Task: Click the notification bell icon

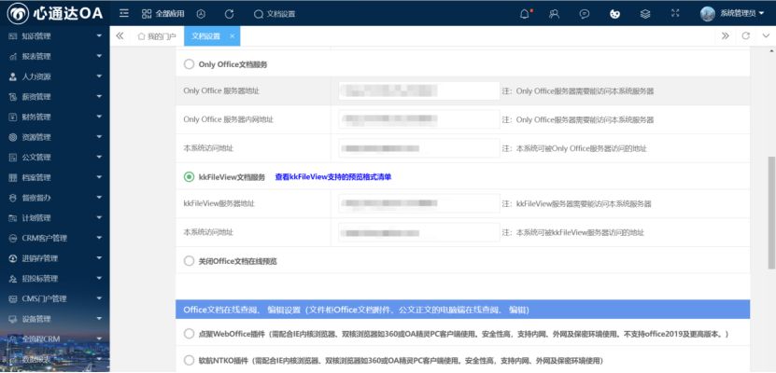Action: tap(524, 14)
